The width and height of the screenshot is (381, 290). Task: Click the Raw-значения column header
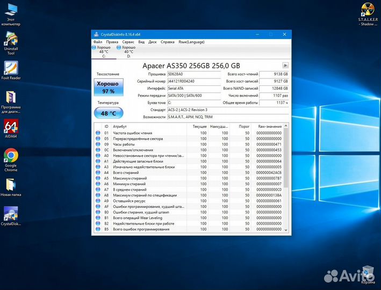[x=267, y=126]
